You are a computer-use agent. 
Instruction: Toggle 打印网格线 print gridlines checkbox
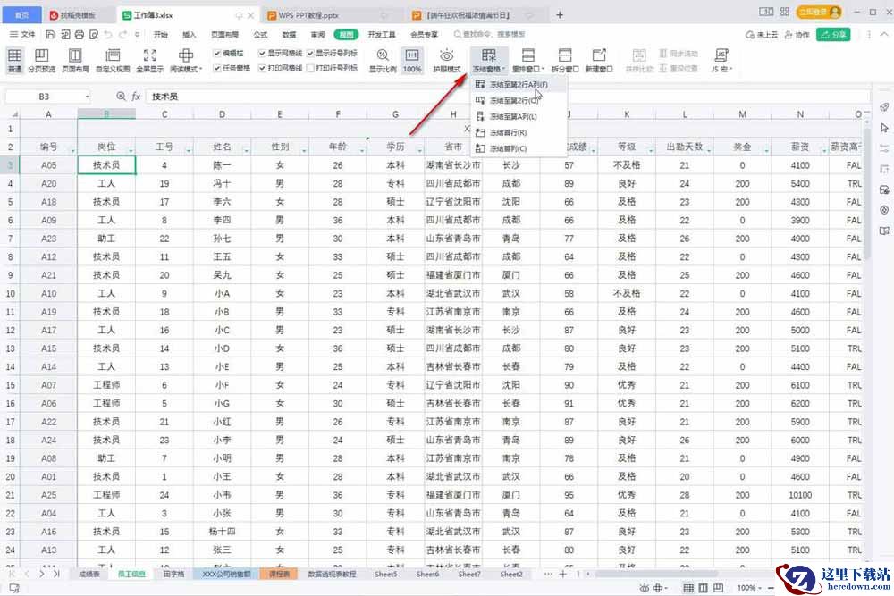pyautogui.click(x=262, y=68)
